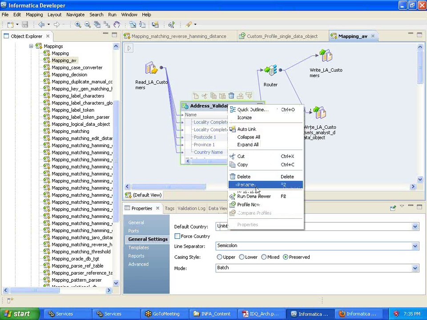Choose Profile Now from context menu
This screenshot has height=320, width=427.
[x=266, y=204]
